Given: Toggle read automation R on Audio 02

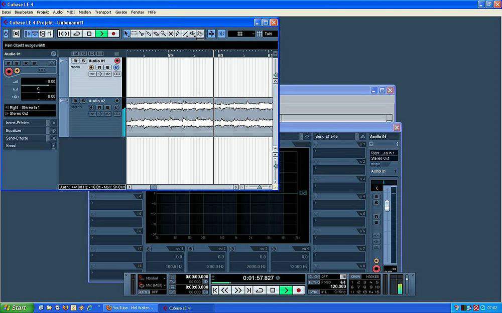Looking at the screenshot, I should (99, 107).
